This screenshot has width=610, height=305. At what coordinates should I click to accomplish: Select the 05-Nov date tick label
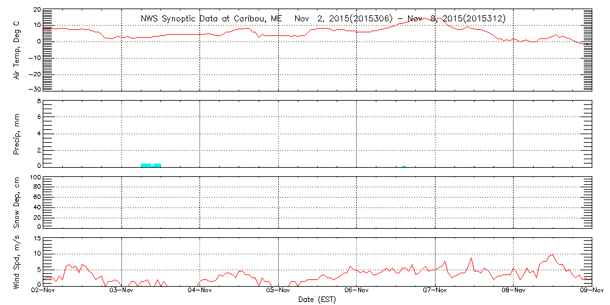point(279,292)
